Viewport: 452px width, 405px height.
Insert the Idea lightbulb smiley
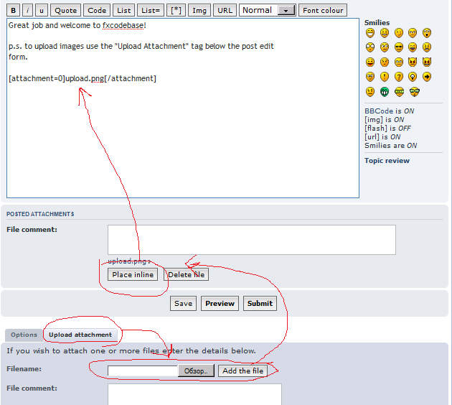(413, 77)
